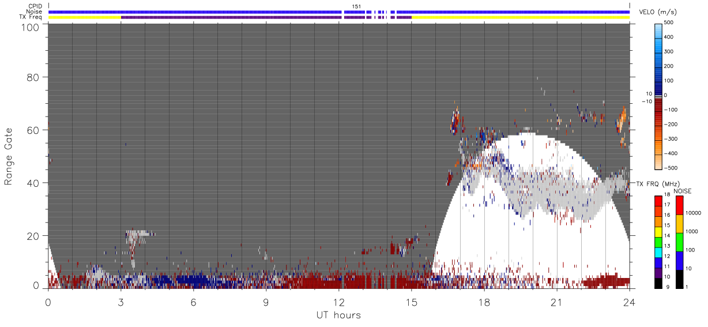Screen dimensions: 708x327
Task: Click the 60 tick on Range Gate axis
Action: (33, 130)
